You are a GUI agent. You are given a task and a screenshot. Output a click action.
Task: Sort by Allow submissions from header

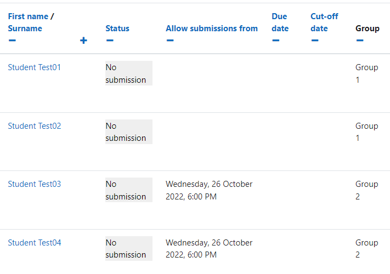(212, 28)
